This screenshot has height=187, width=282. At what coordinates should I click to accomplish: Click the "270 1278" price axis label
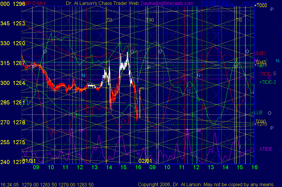pos(13,122)
